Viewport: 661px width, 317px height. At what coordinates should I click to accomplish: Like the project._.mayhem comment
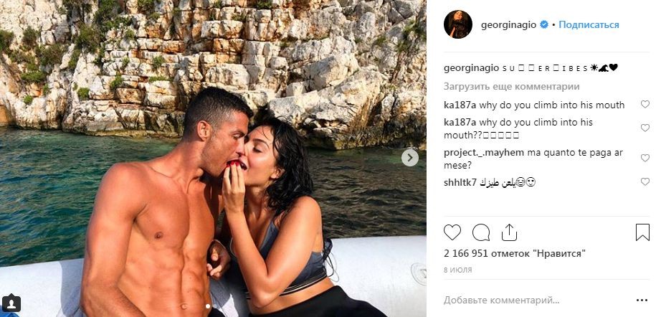645,158
